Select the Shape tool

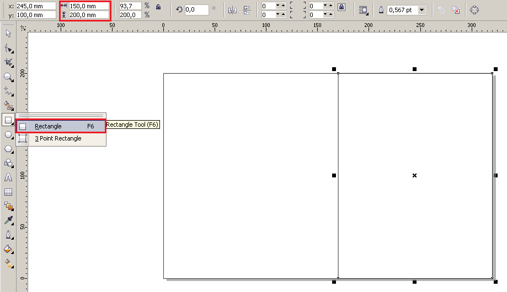pyautogui.click(x=8, y=49)
